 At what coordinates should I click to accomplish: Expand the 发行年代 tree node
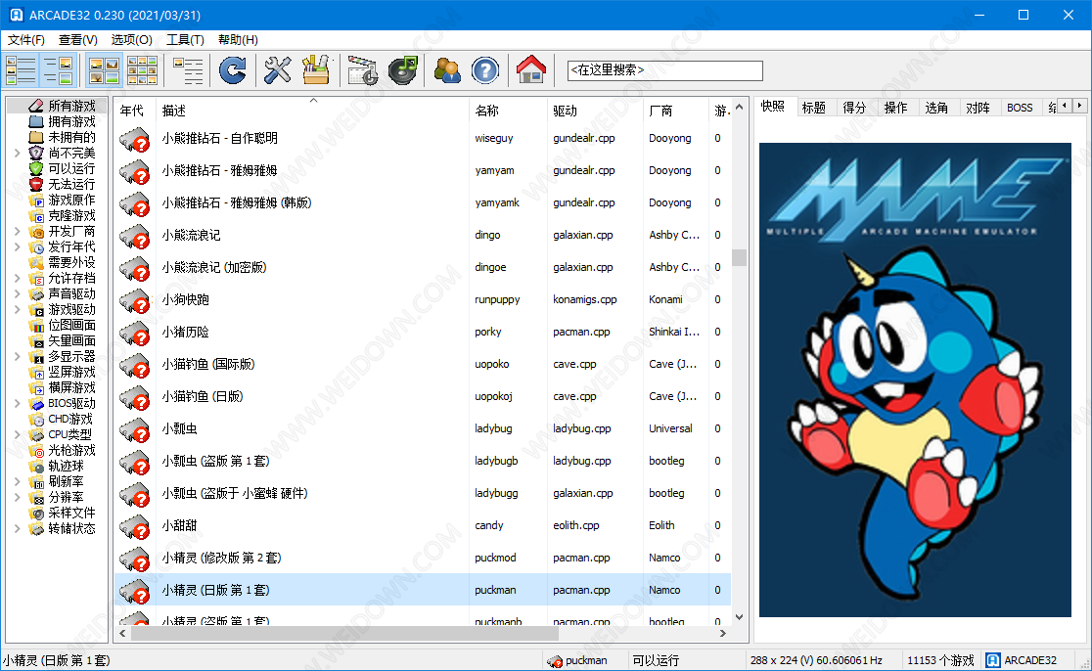18,246
